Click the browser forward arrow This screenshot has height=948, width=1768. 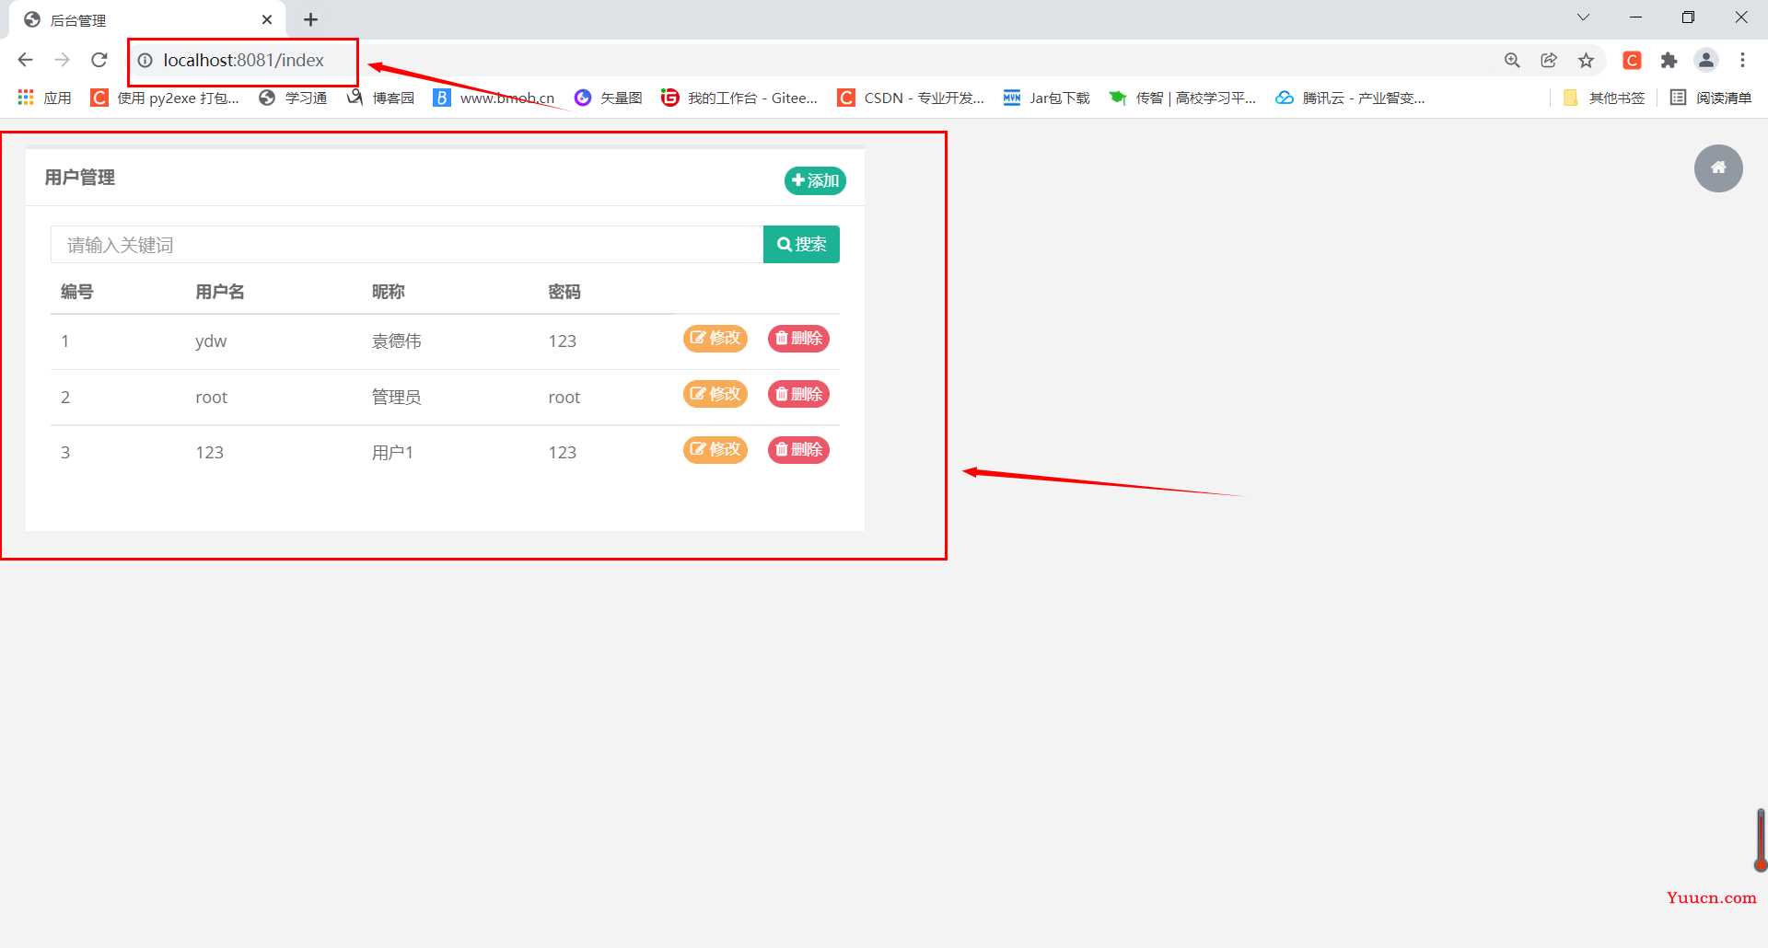pos(62,60)
